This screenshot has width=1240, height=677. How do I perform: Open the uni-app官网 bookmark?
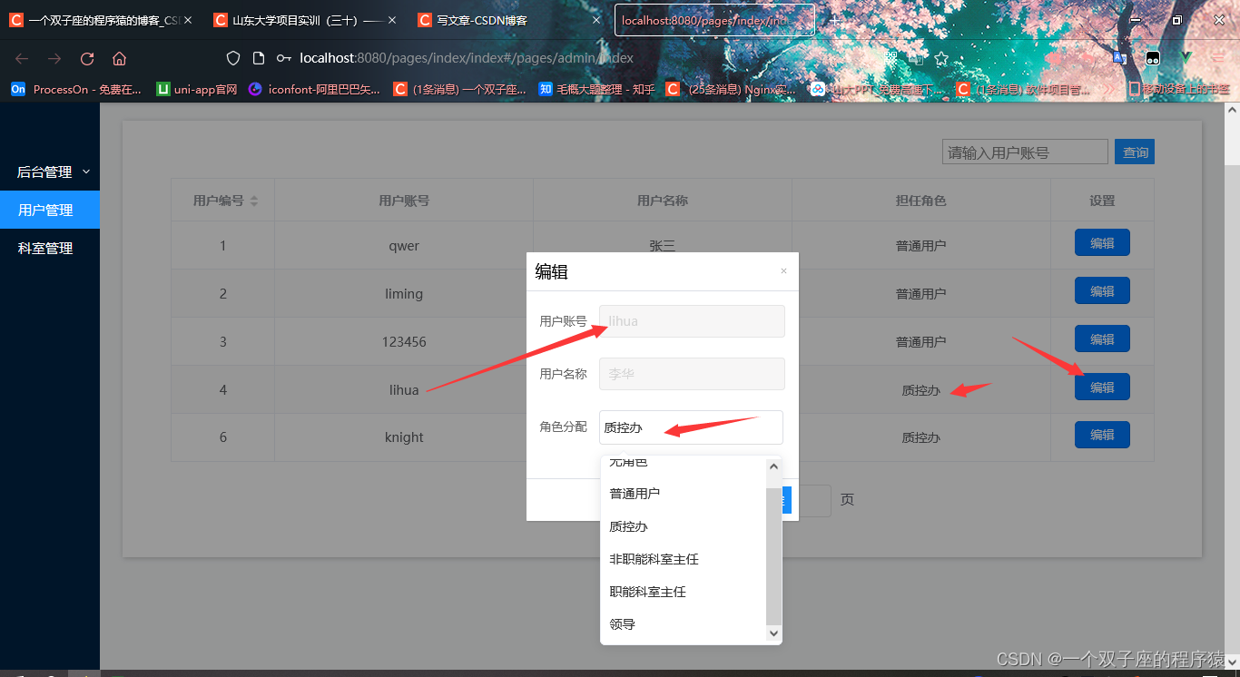pos(197,89)
